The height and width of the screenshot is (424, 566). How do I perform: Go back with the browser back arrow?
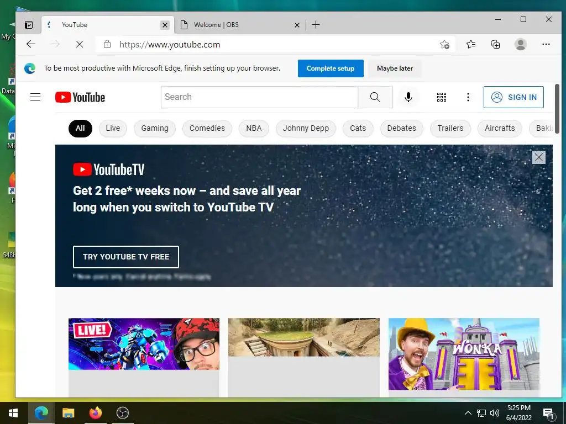pyautogui.click(x=31, y=44)
